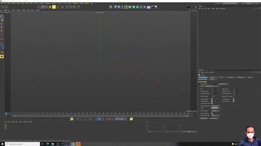Click the timeline playhead at frame 0
The image size is (261, 146).
tap(6, 114)
